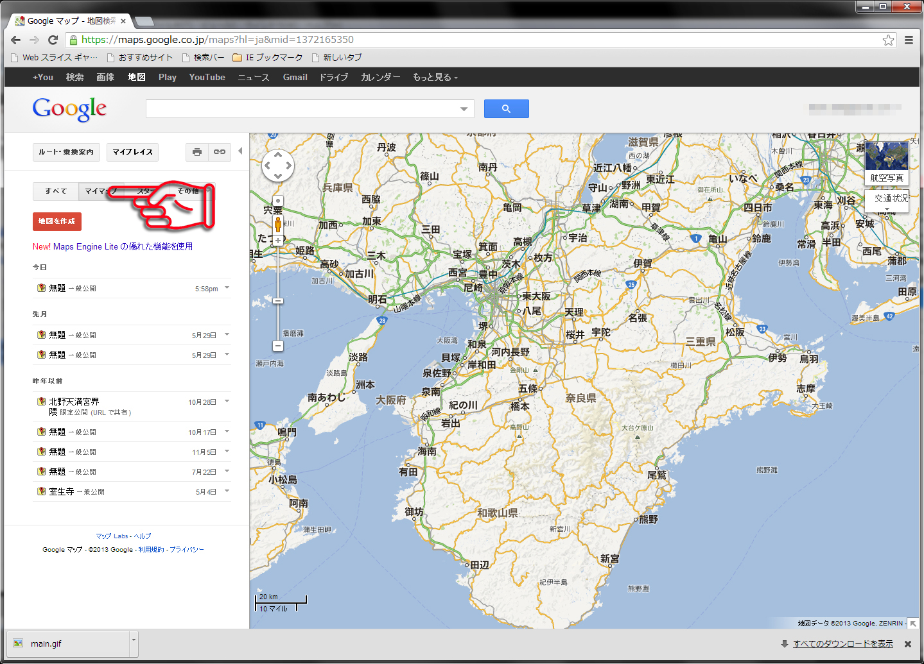
Task: Open the search box dropdown arrow
Action: 464,109
